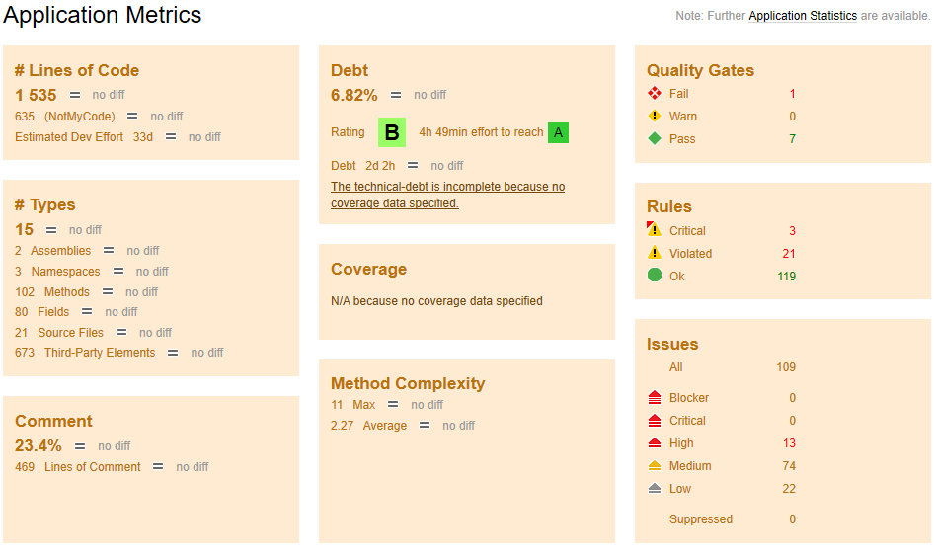Click the green Ok rules circle icon
Image resolution: width=934 pixels, height=558 pixels.
pyautogui.click(x=654, y=276)
